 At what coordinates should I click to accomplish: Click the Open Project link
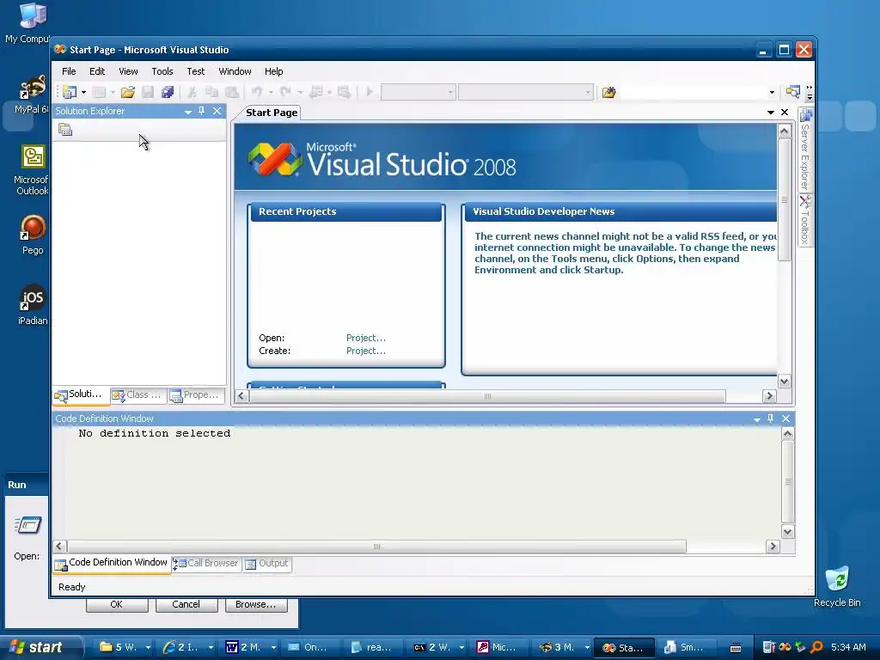[366, 338]
